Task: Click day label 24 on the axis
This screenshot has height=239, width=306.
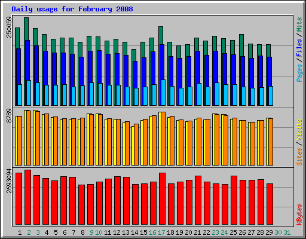Action: click(224, 232)
